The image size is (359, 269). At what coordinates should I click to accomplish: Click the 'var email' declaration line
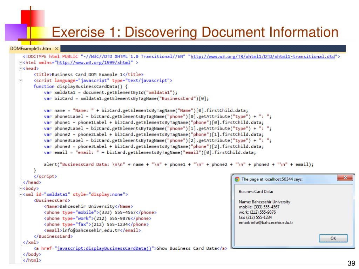pyautogui.click(x=150, y=152)
